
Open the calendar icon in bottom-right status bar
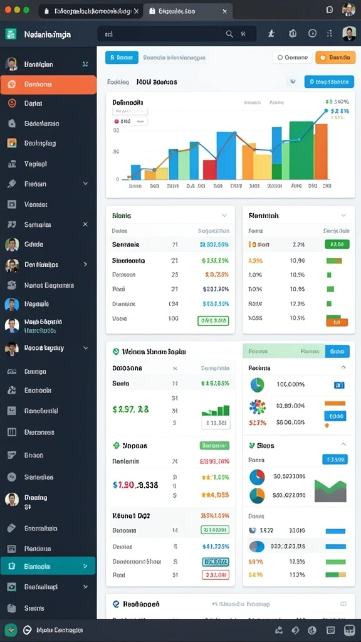[331, 630]
